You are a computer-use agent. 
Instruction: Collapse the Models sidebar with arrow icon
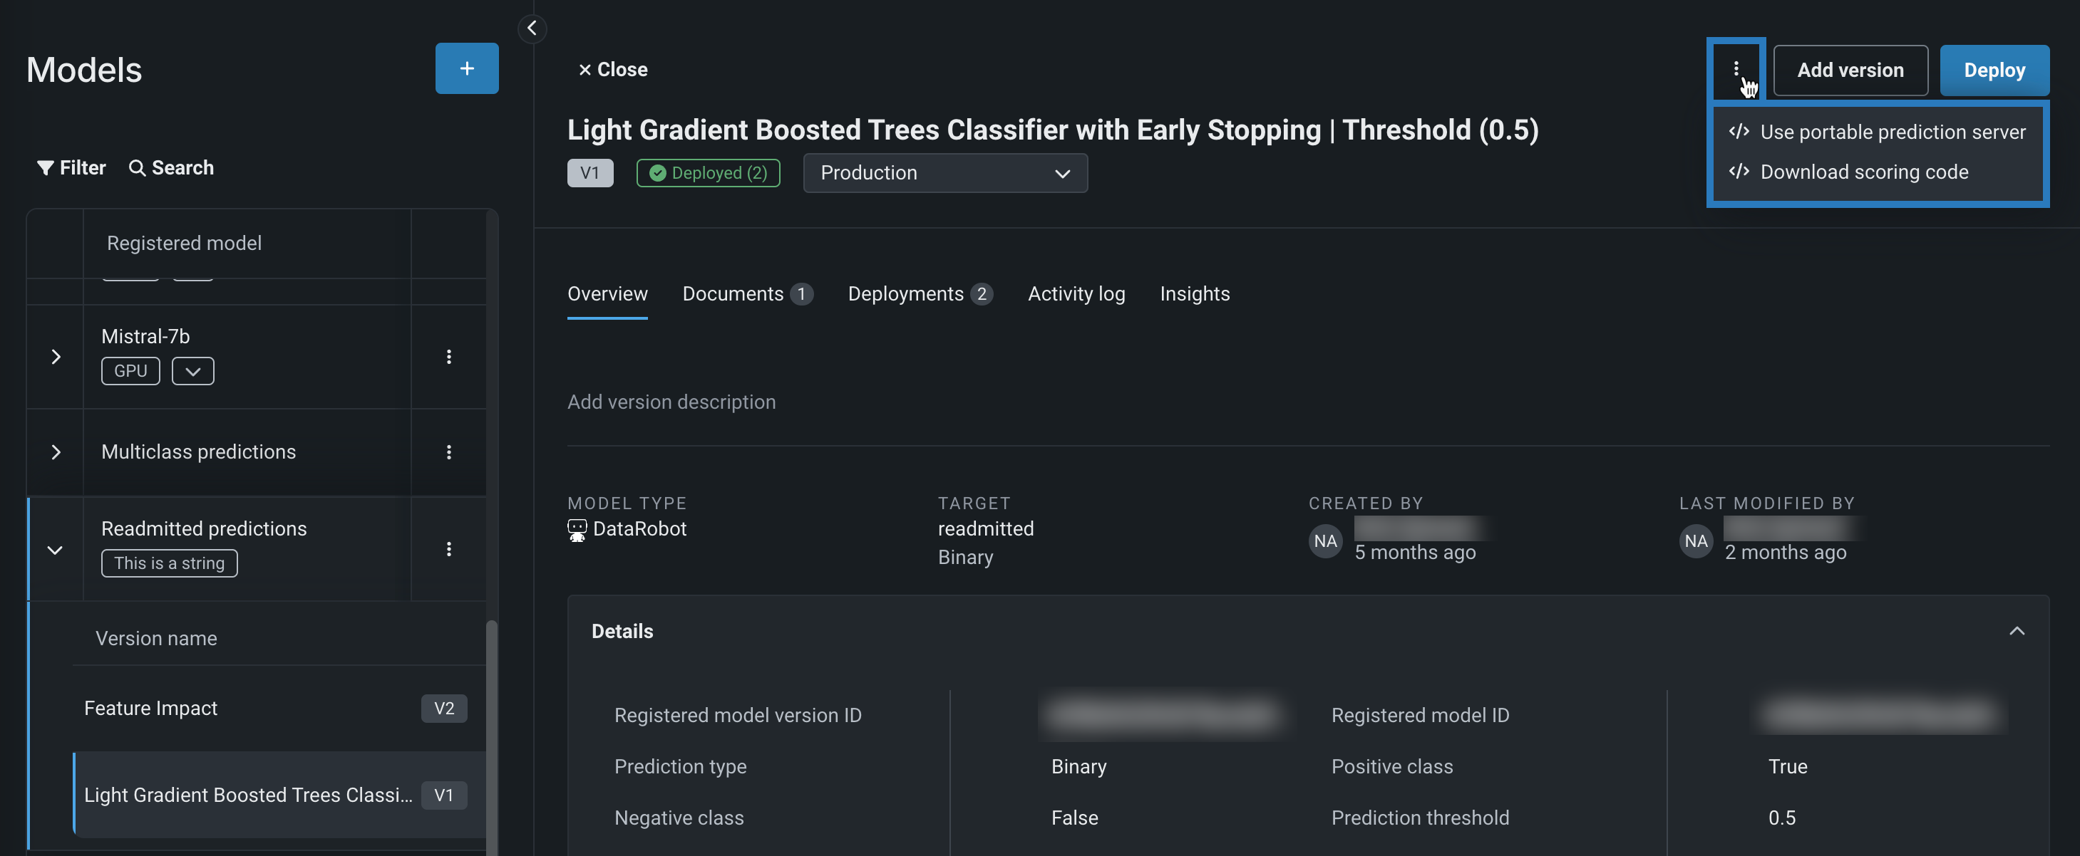pos(531,28)
